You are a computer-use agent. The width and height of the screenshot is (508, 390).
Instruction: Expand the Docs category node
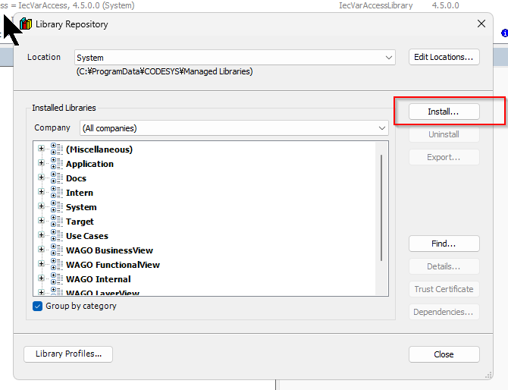click(41, 178)
